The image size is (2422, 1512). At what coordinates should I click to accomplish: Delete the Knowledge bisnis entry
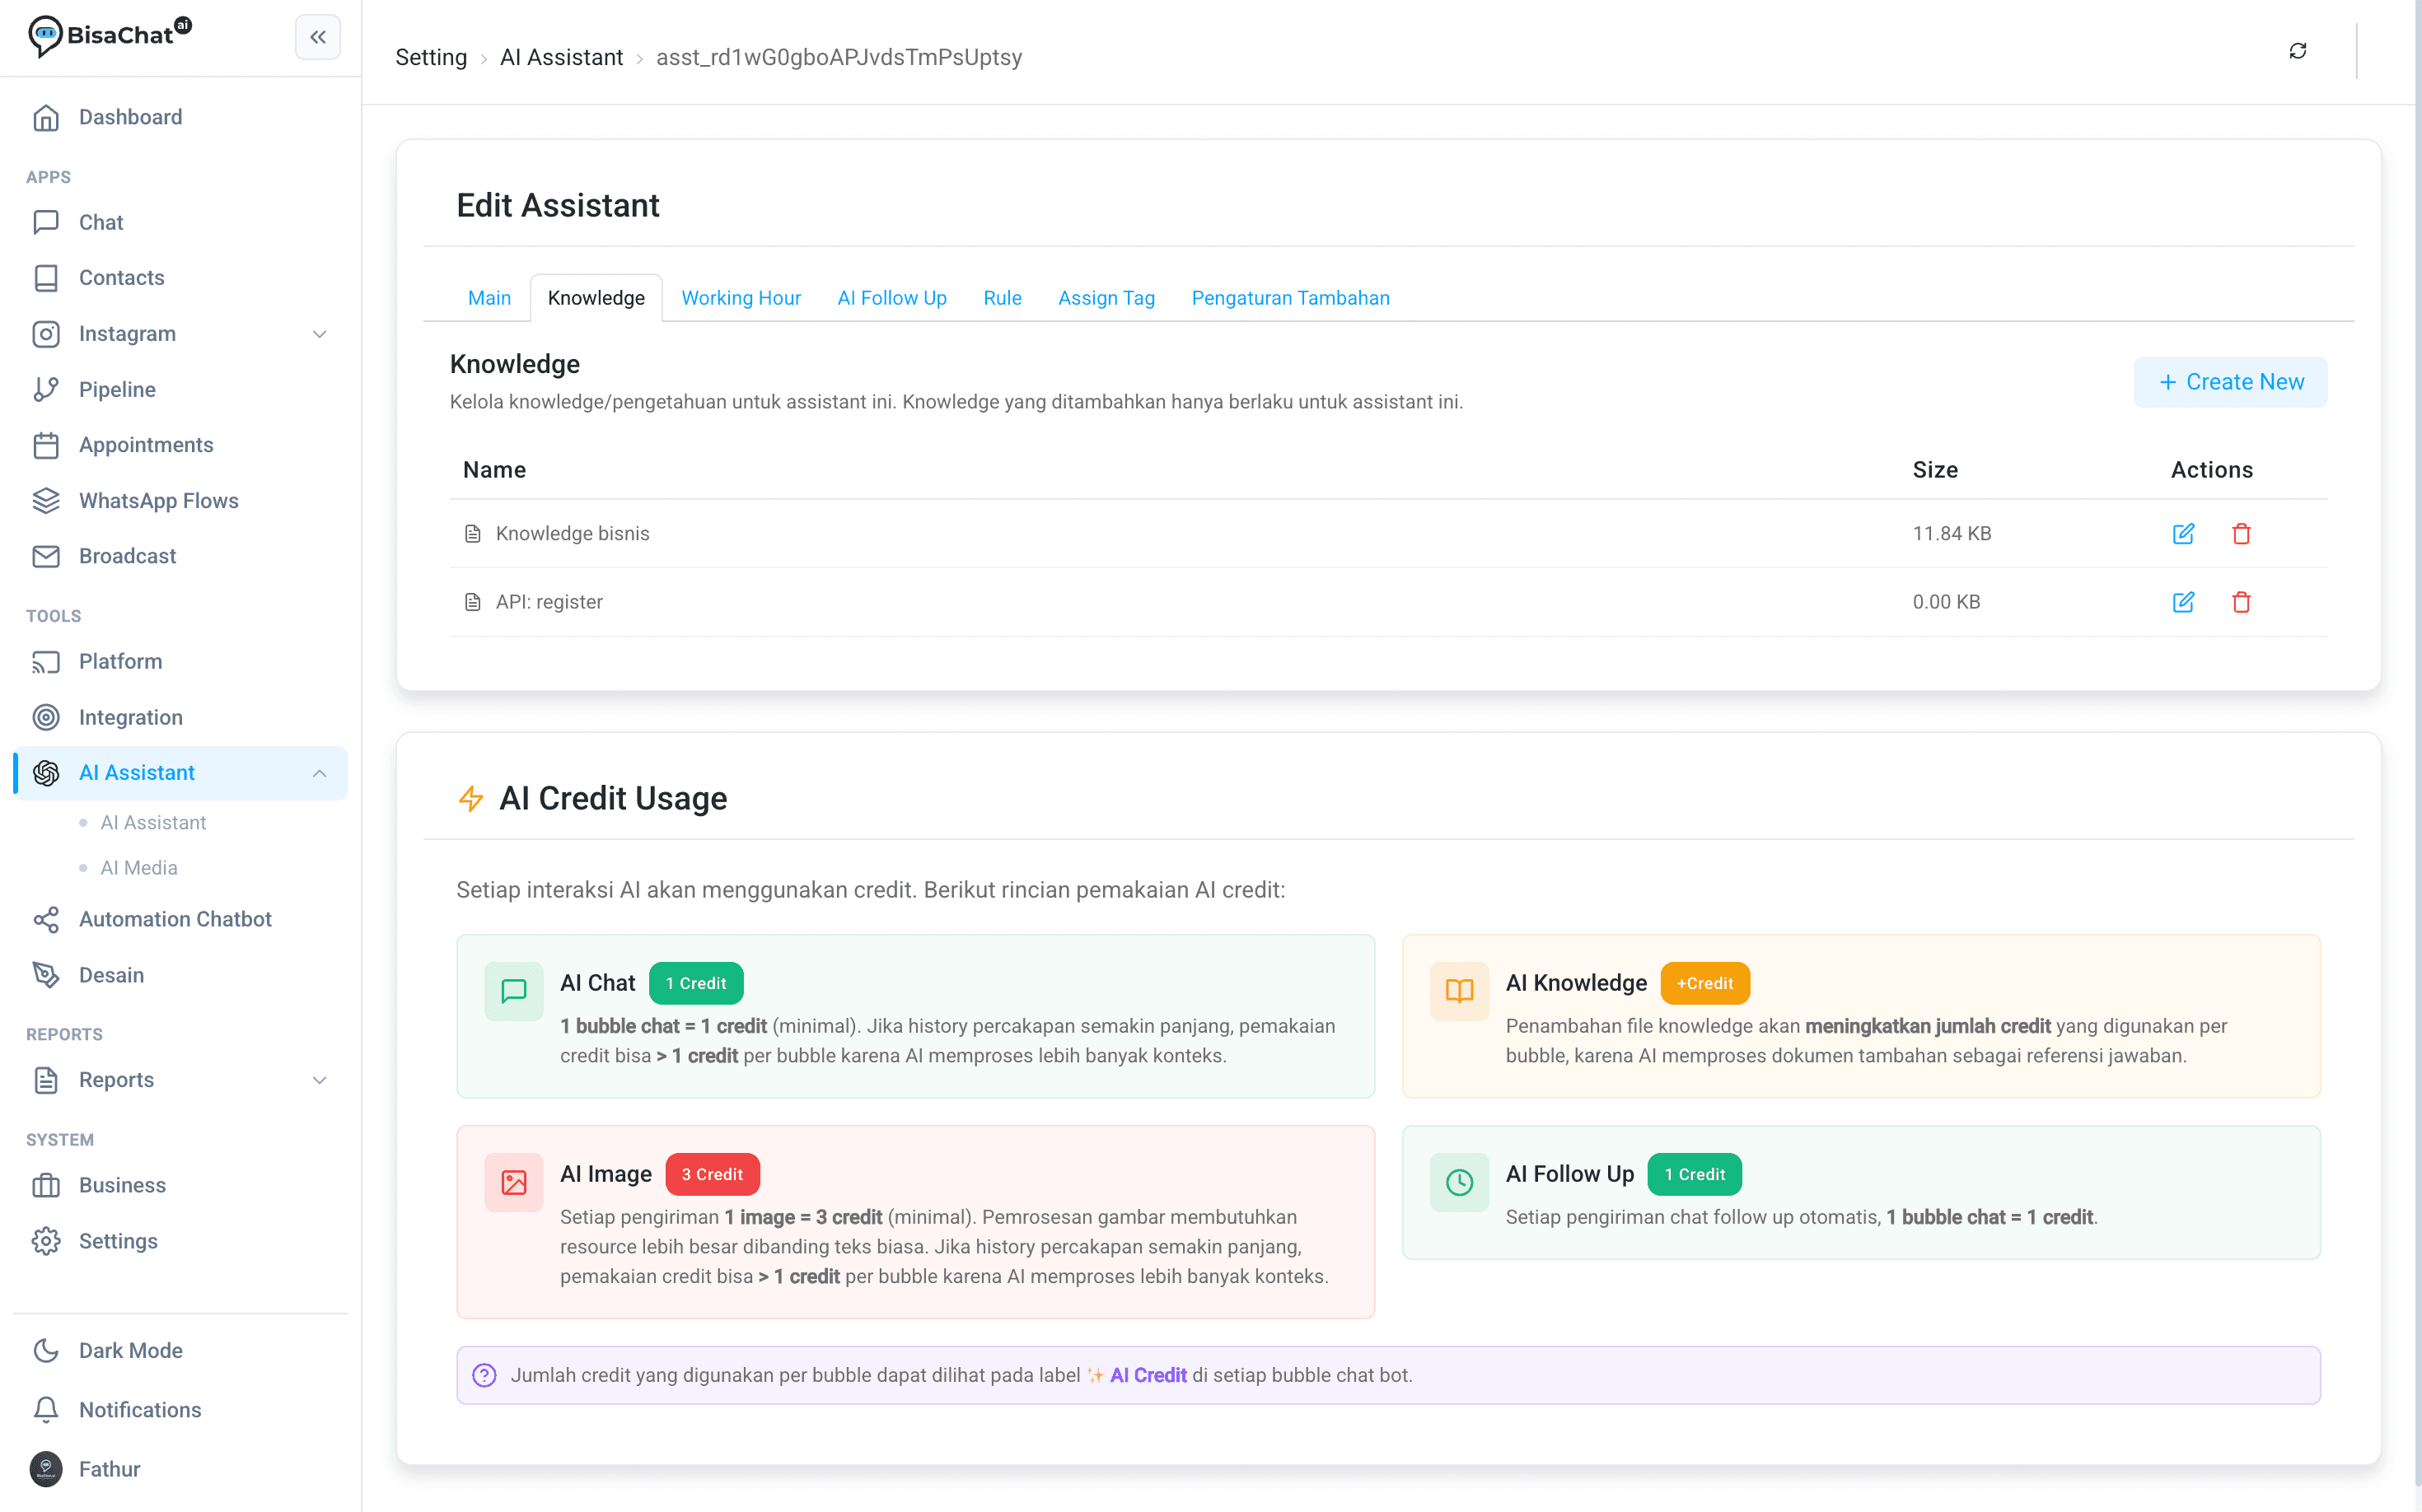2241,533
